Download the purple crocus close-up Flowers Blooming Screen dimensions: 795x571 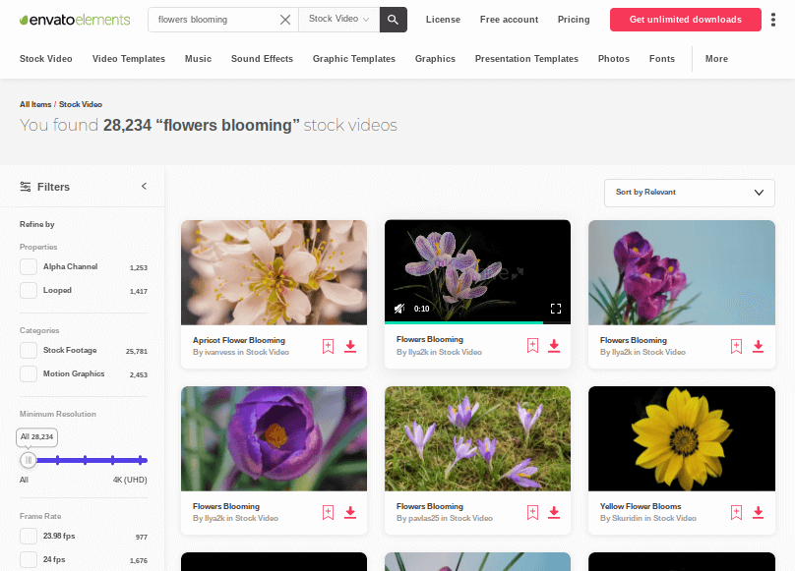coord(350,513)
